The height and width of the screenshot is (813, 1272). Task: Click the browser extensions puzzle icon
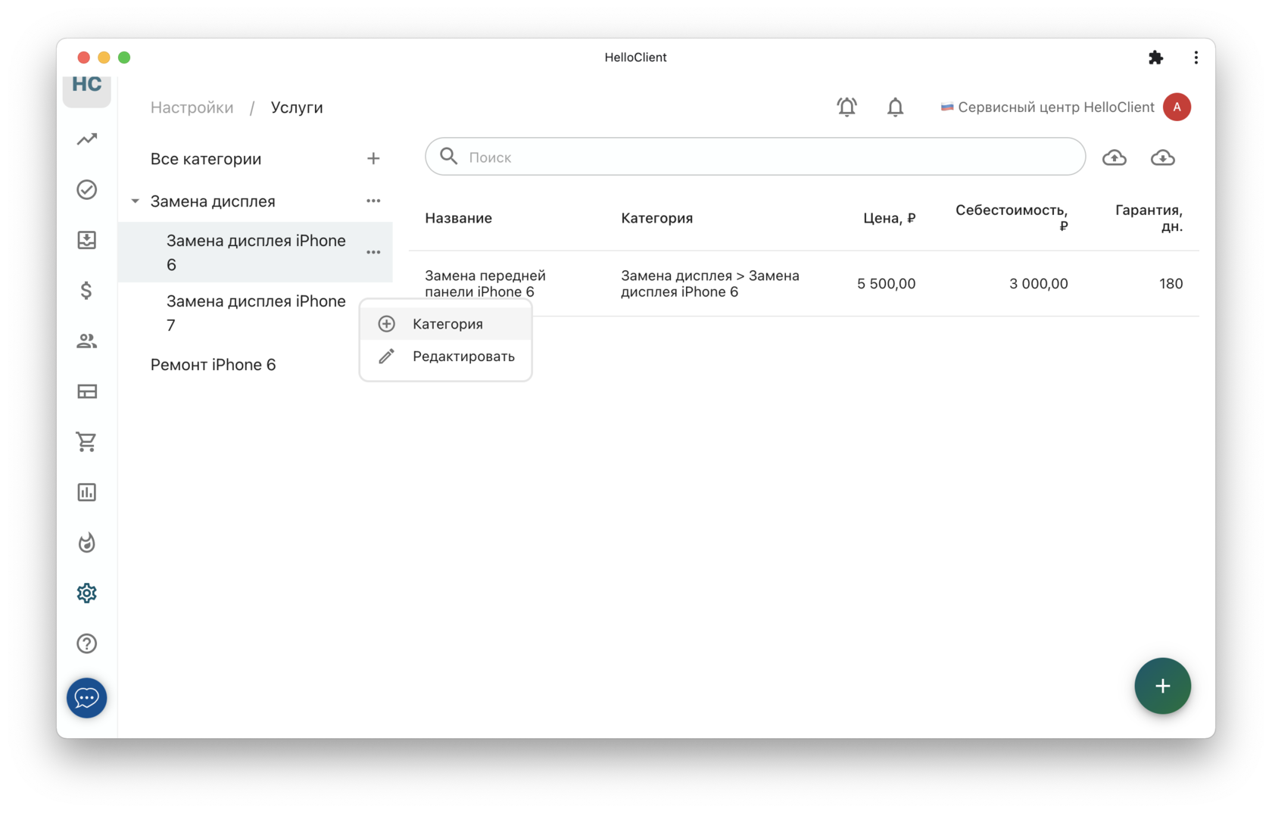tap(1156, 58)
